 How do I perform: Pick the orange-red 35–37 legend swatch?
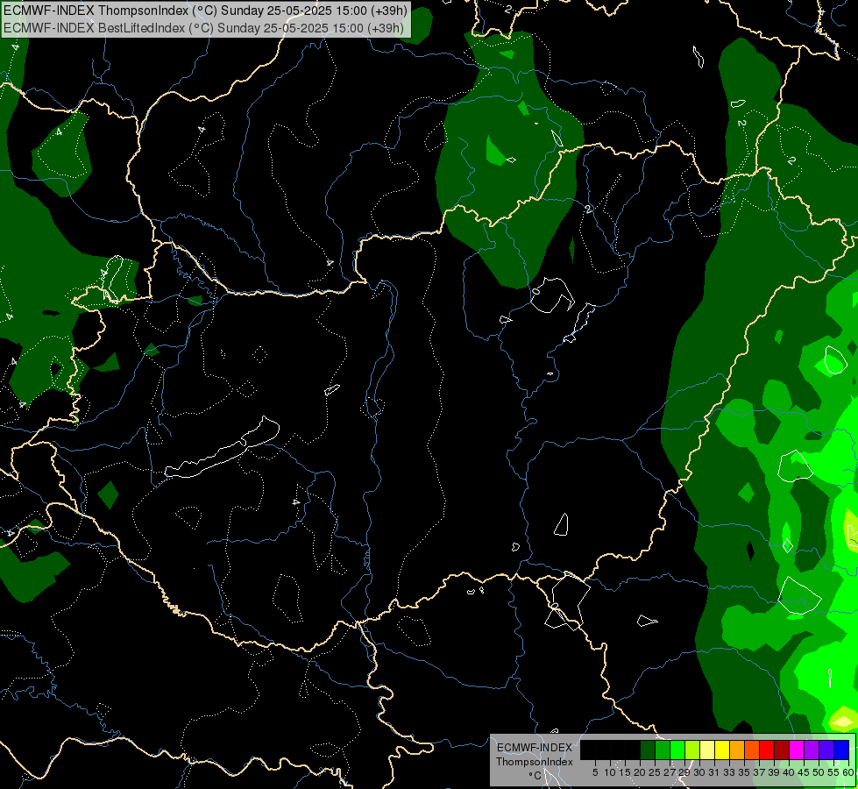click(x=752, y=750)
